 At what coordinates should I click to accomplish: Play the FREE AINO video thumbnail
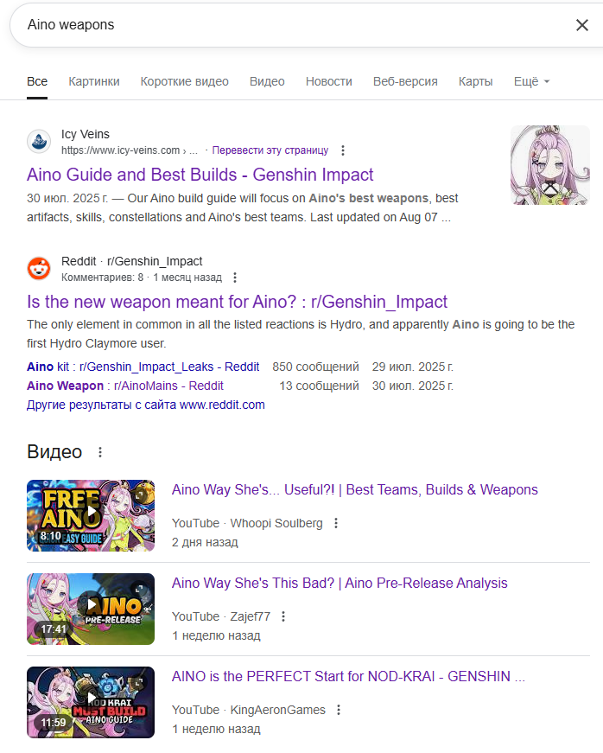coord(91,515)
